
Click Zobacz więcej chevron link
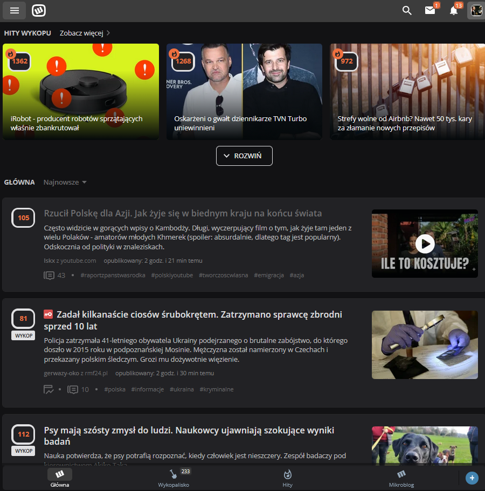[x=85, y=33]
